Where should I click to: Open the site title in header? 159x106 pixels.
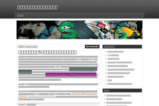pyautogui.click(x=37, y=7)
